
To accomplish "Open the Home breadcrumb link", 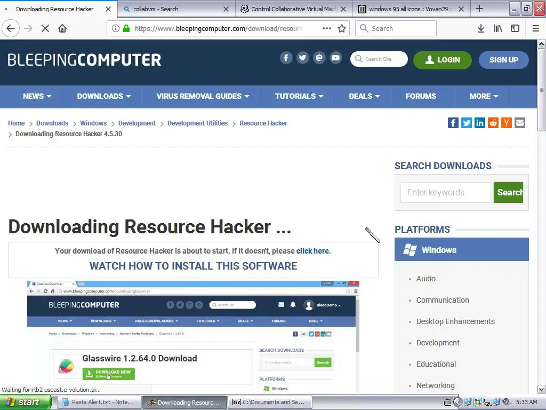I will [x=17, y=123].
